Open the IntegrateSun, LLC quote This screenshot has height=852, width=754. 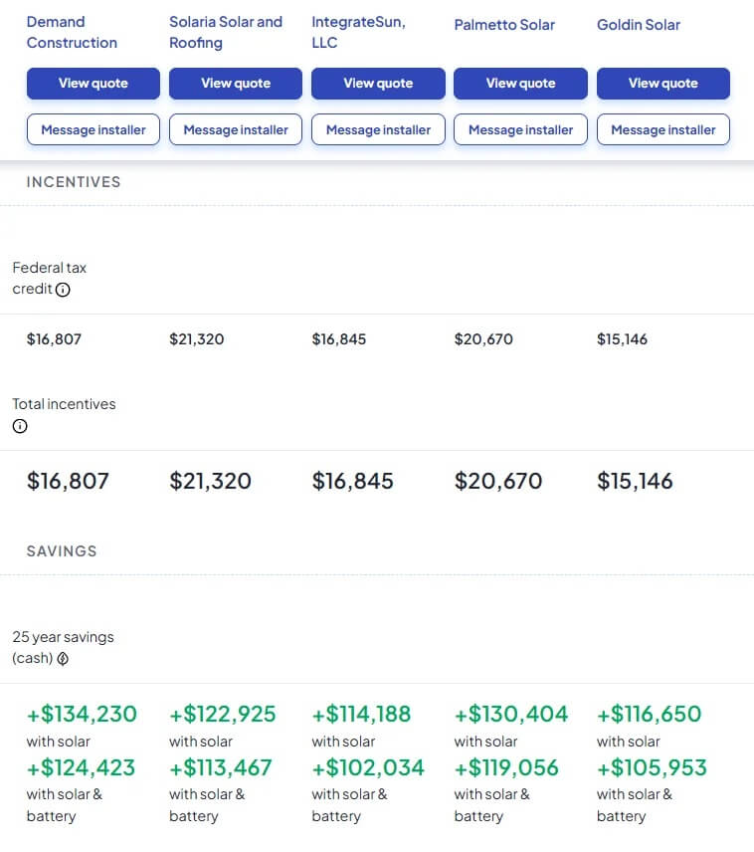click(x=378, y=84)
